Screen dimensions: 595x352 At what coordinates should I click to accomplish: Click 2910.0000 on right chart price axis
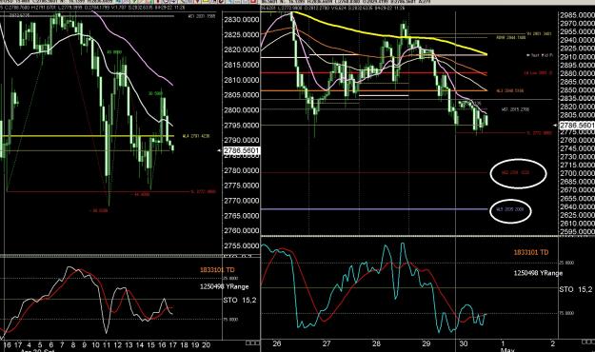tap(577, 57)
